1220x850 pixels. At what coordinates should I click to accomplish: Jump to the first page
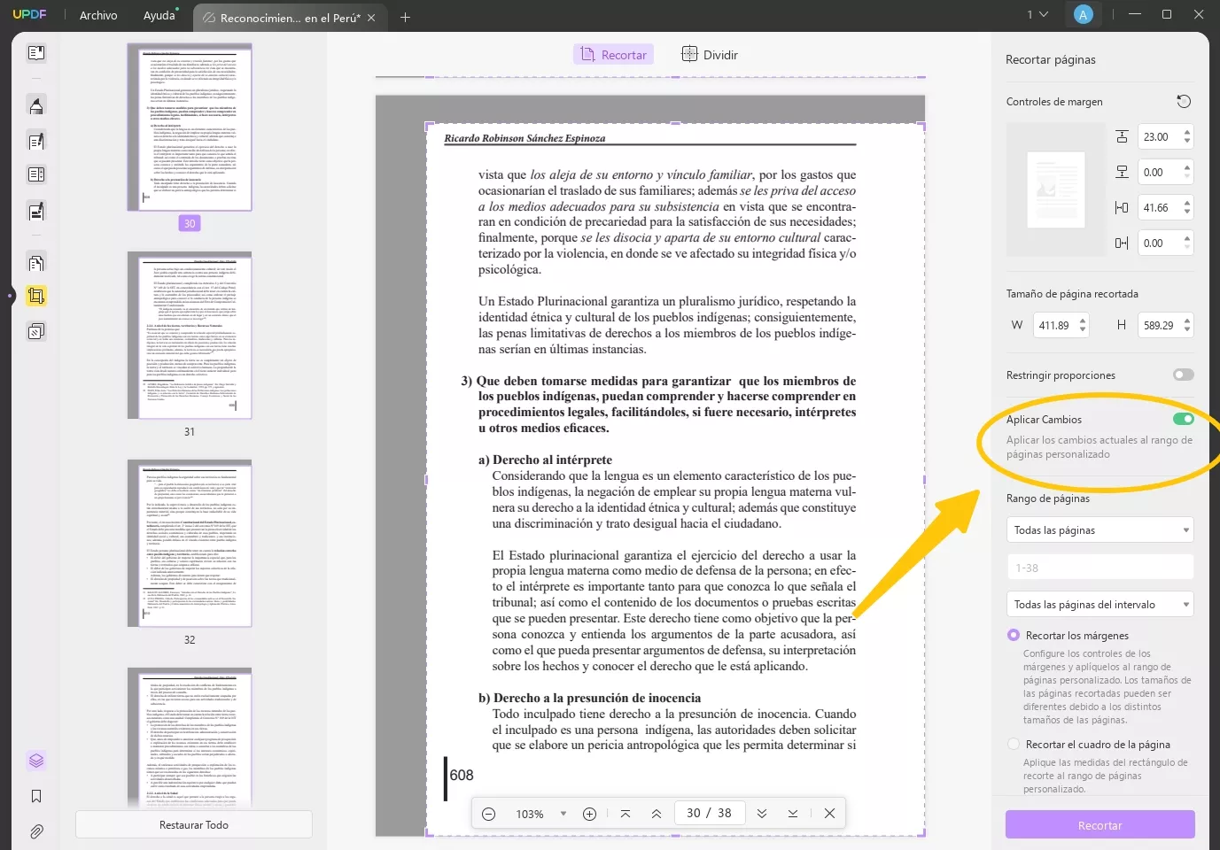[626, 814]
